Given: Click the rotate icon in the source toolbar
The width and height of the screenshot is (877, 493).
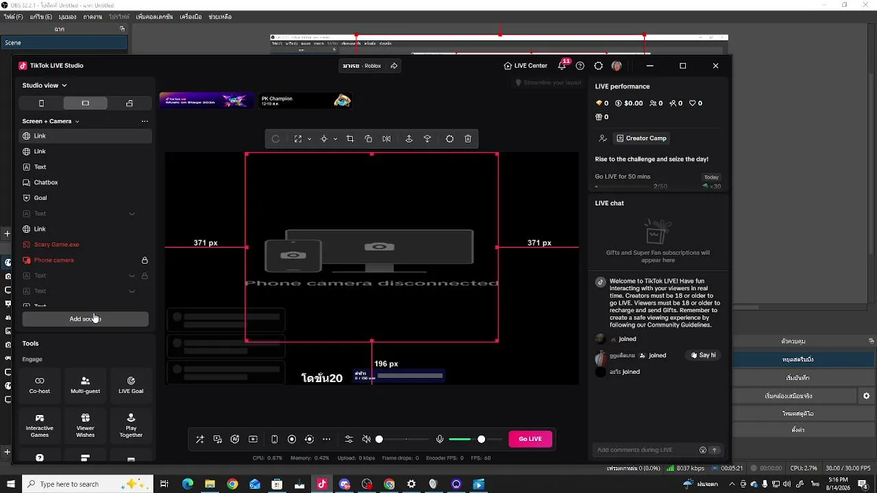Looking at the screenshot, I should point(275,139).
